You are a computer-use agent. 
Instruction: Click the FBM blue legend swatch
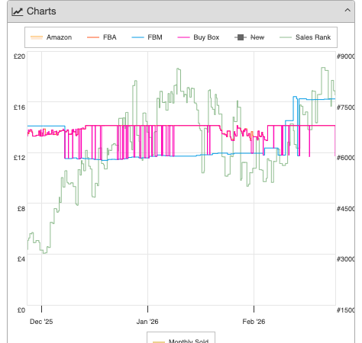point(137,37)
